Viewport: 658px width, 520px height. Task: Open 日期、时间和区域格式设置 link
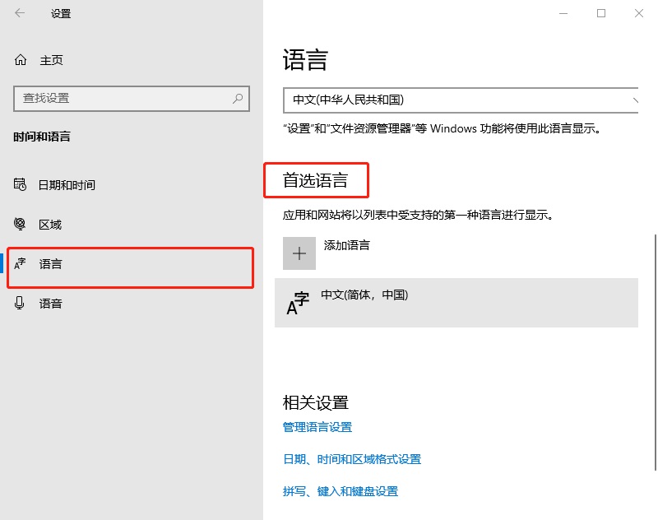coord(352,459)
